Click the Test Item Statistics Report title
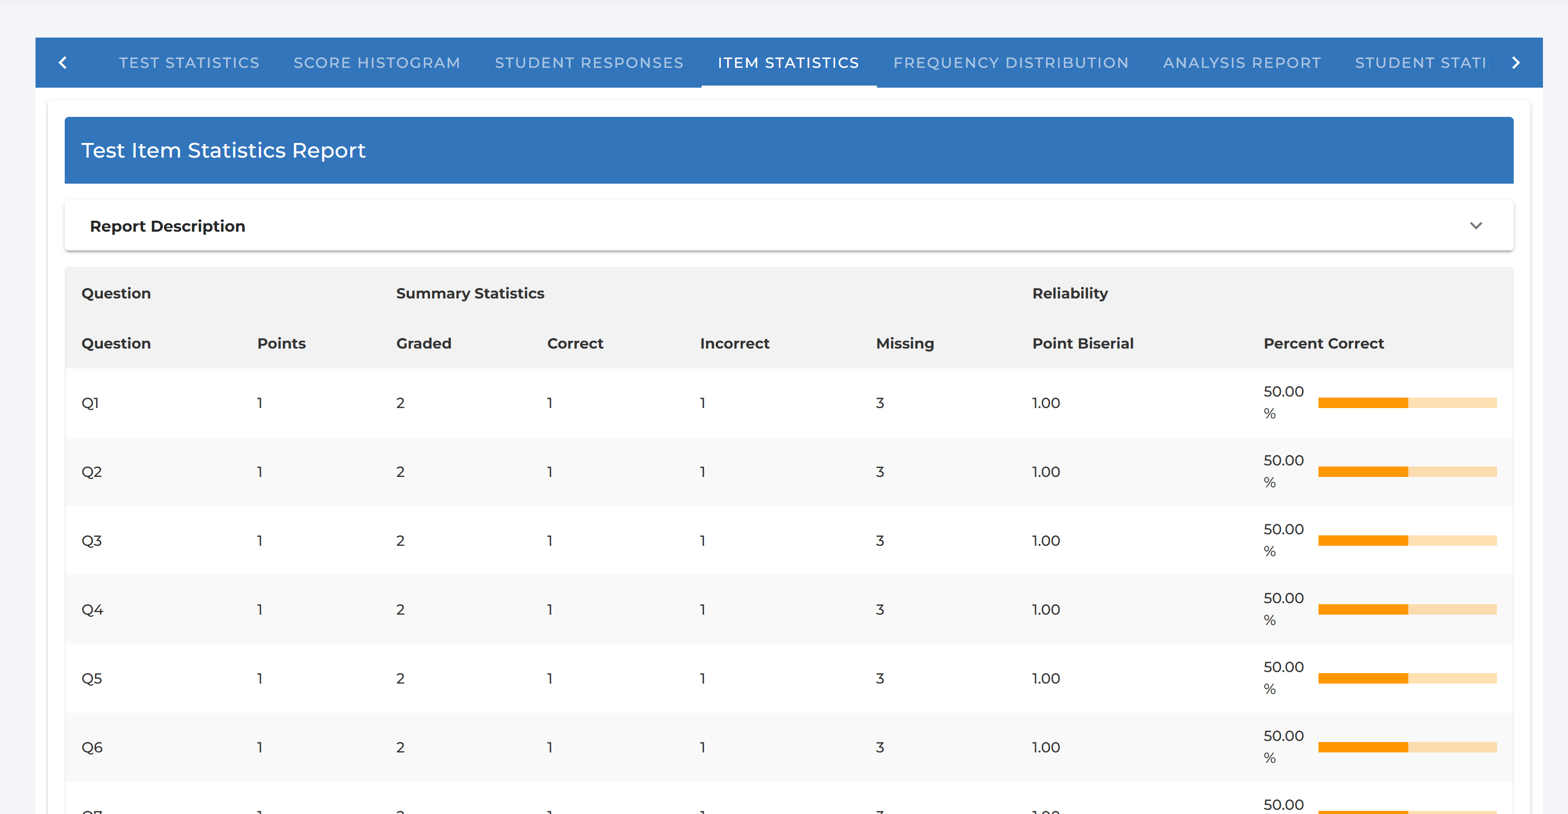1568x814 pixels. 223,150
